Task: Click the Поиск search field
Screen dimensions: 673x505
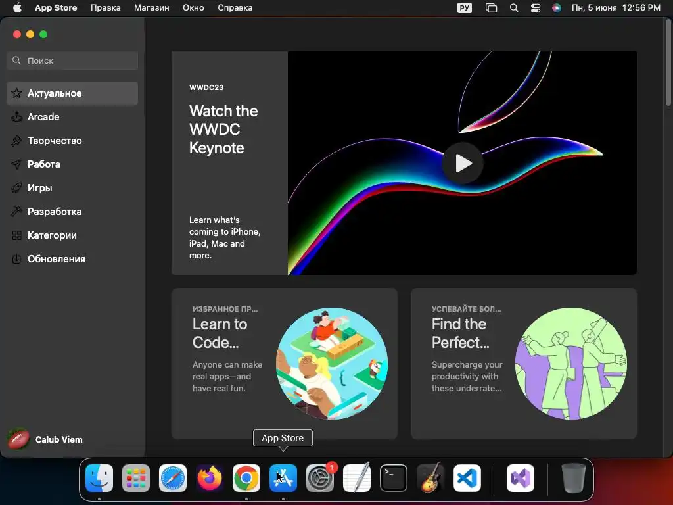Action: click(x=72, y=60)
